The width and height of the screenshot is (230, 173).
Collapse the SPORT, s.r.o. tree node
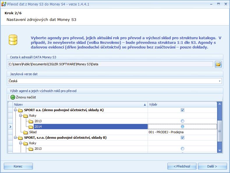tap(15, 137)
